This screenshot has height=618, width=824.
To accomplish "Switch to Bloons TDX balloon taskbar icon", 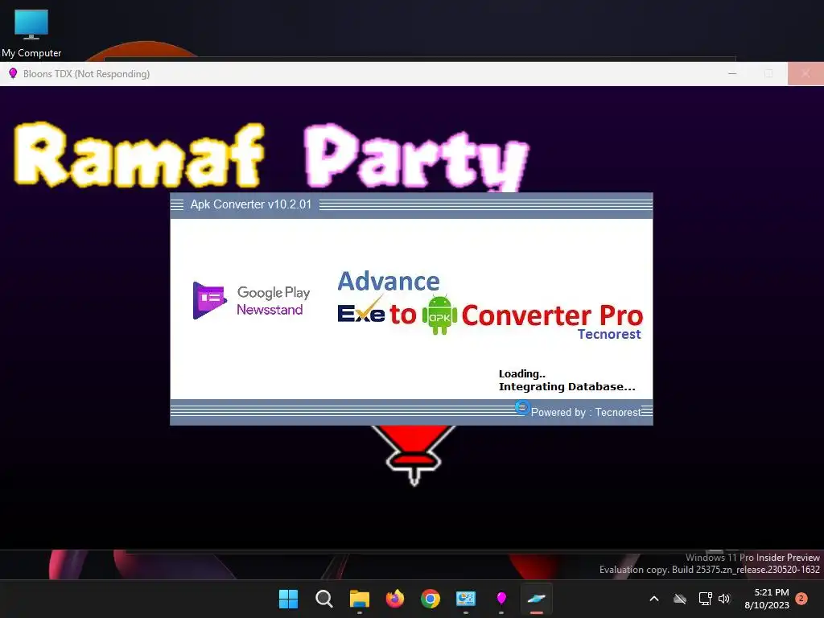I will [x=501, y=599].
